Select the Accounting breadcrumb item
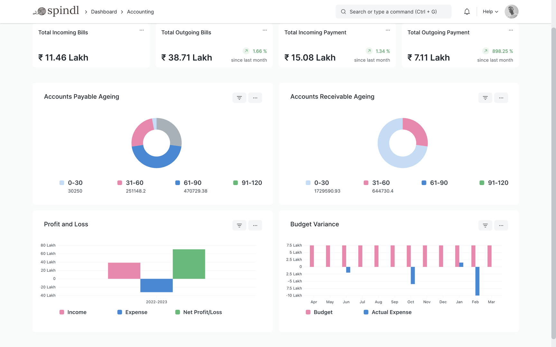The image size is (556, 347). 140,12
